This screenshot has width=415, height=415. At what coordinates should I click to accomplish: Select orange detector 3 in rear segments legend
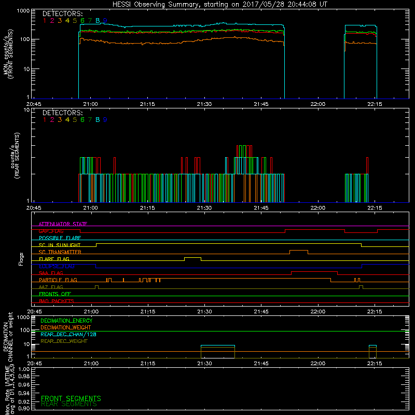[60, 120]
